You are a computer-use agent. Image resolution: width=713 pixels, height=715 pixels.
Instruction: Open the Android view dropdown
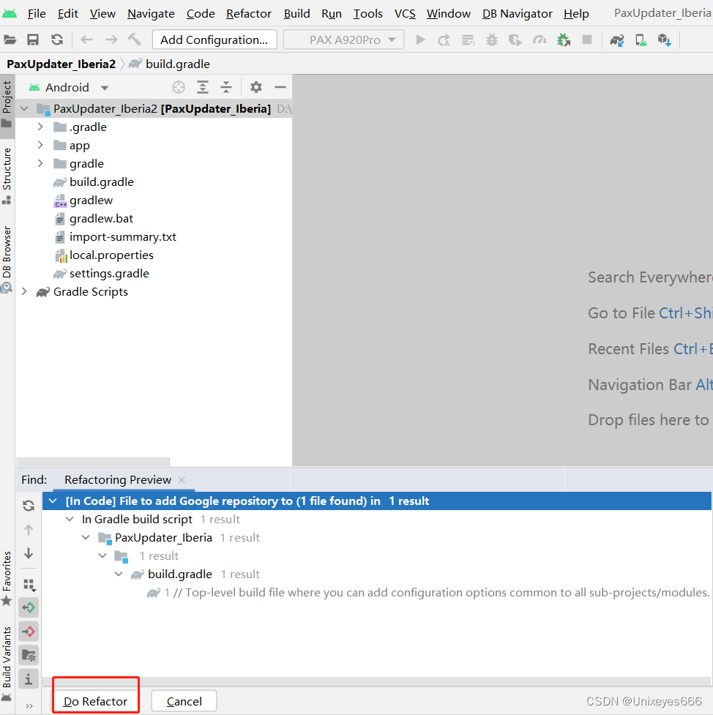click(70, 87)
